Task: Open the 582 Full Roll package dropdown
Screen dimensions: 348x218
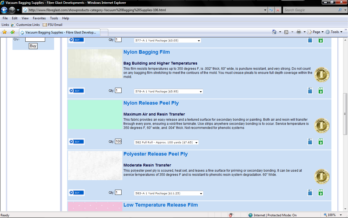Action: (x=166, y=142)
